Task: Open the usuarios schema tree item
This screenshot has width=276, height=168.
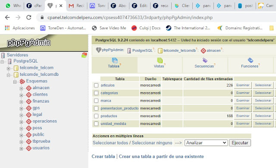Action: point(41,148)
